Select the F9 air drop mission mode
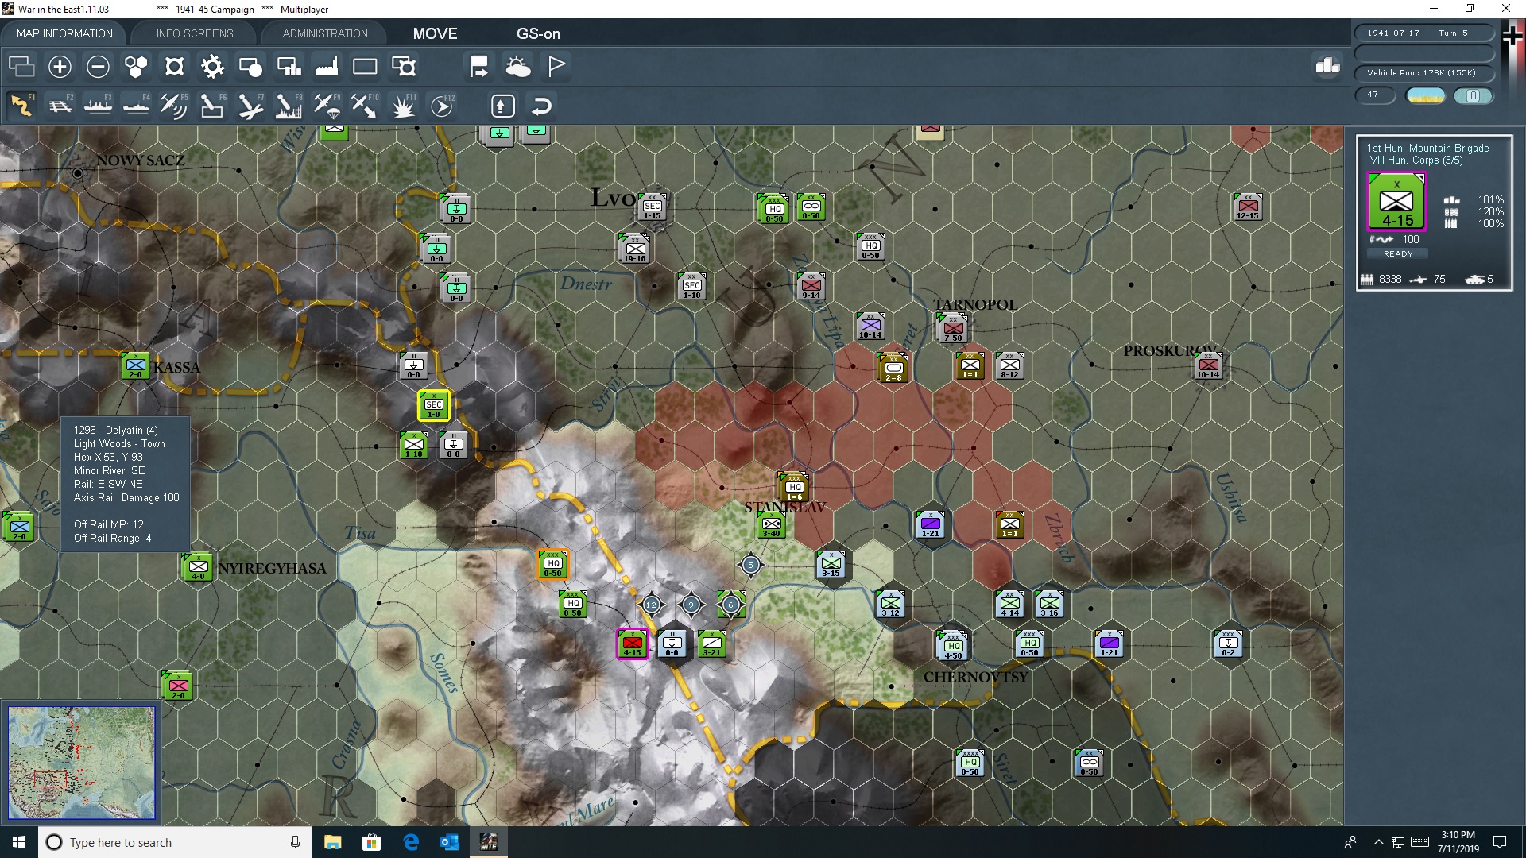Image resolution: width=1526 pixels, height=858 pixels. (325, 106)
